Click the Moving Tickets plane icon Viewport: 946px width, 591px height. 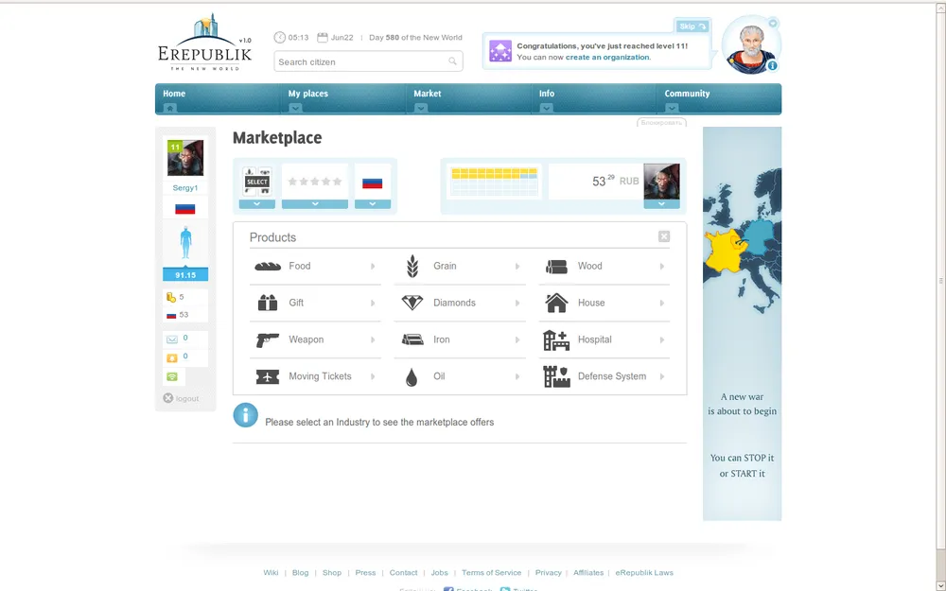pyautogui.click(x=268, y=377)
